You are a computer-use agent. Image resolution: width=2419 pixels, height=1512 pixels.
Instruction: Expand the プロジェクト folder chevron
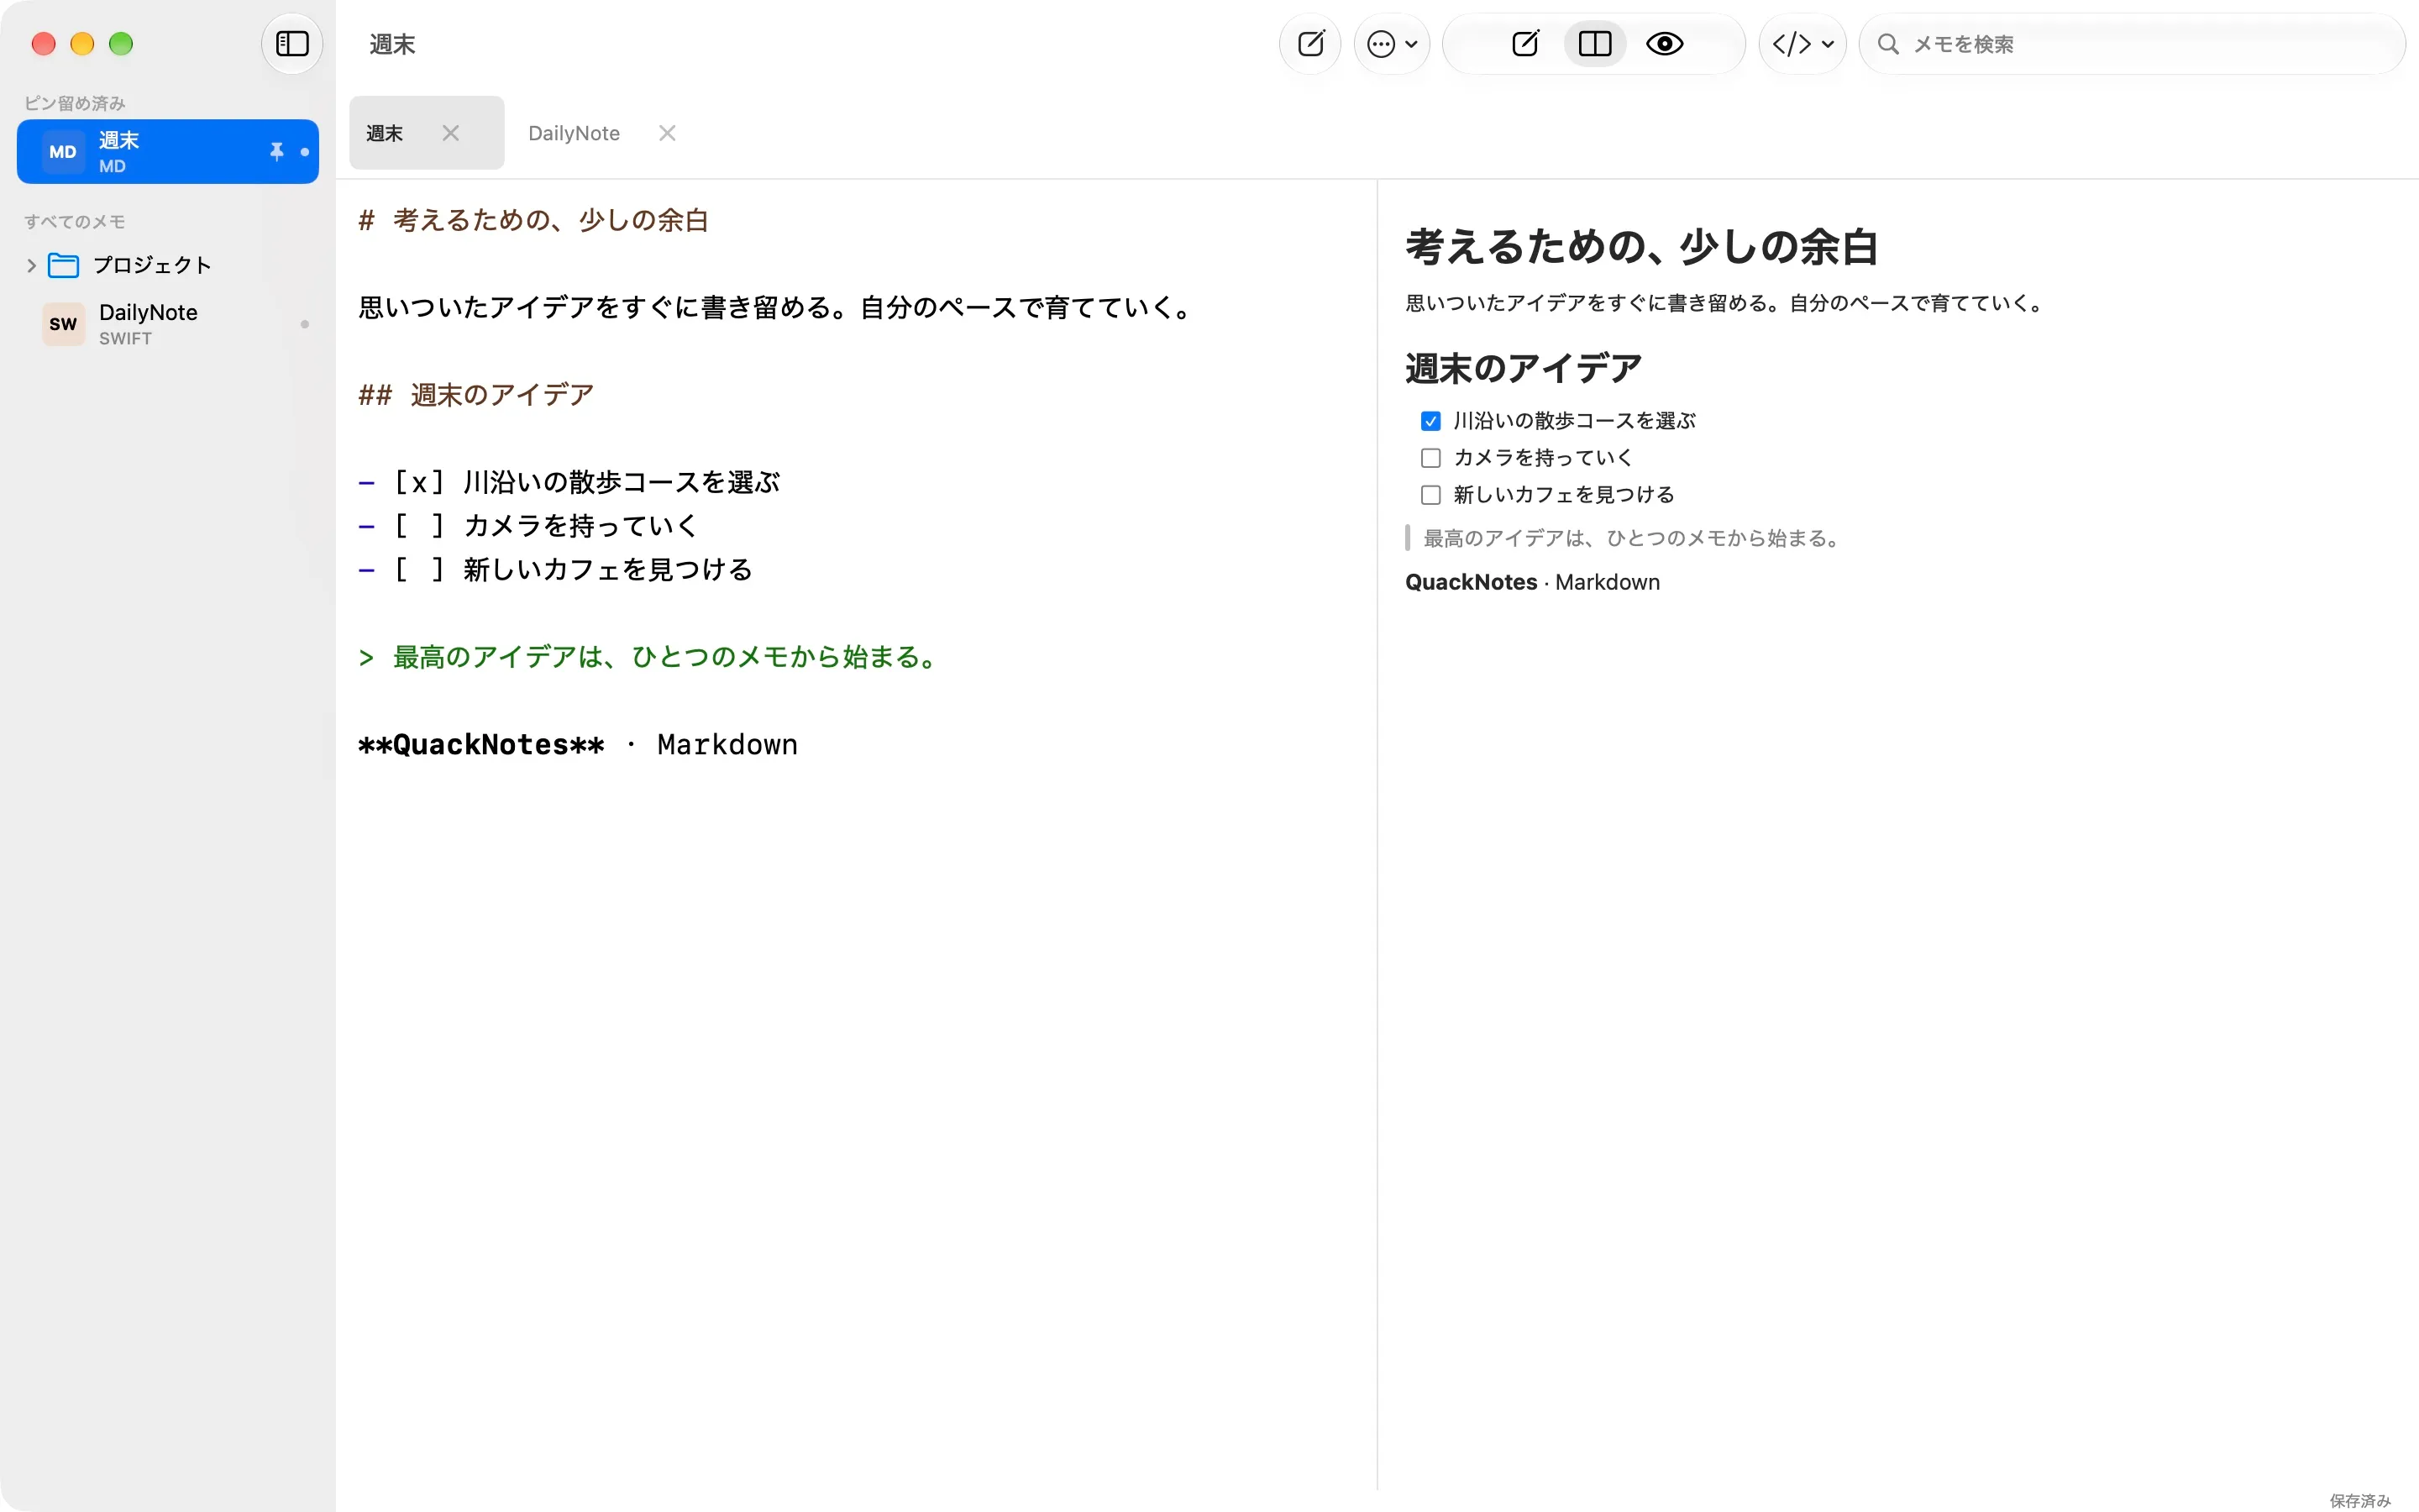point(31,265)
